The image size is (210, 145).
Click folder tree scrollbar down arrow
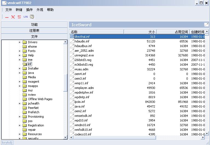click(65, 137)
